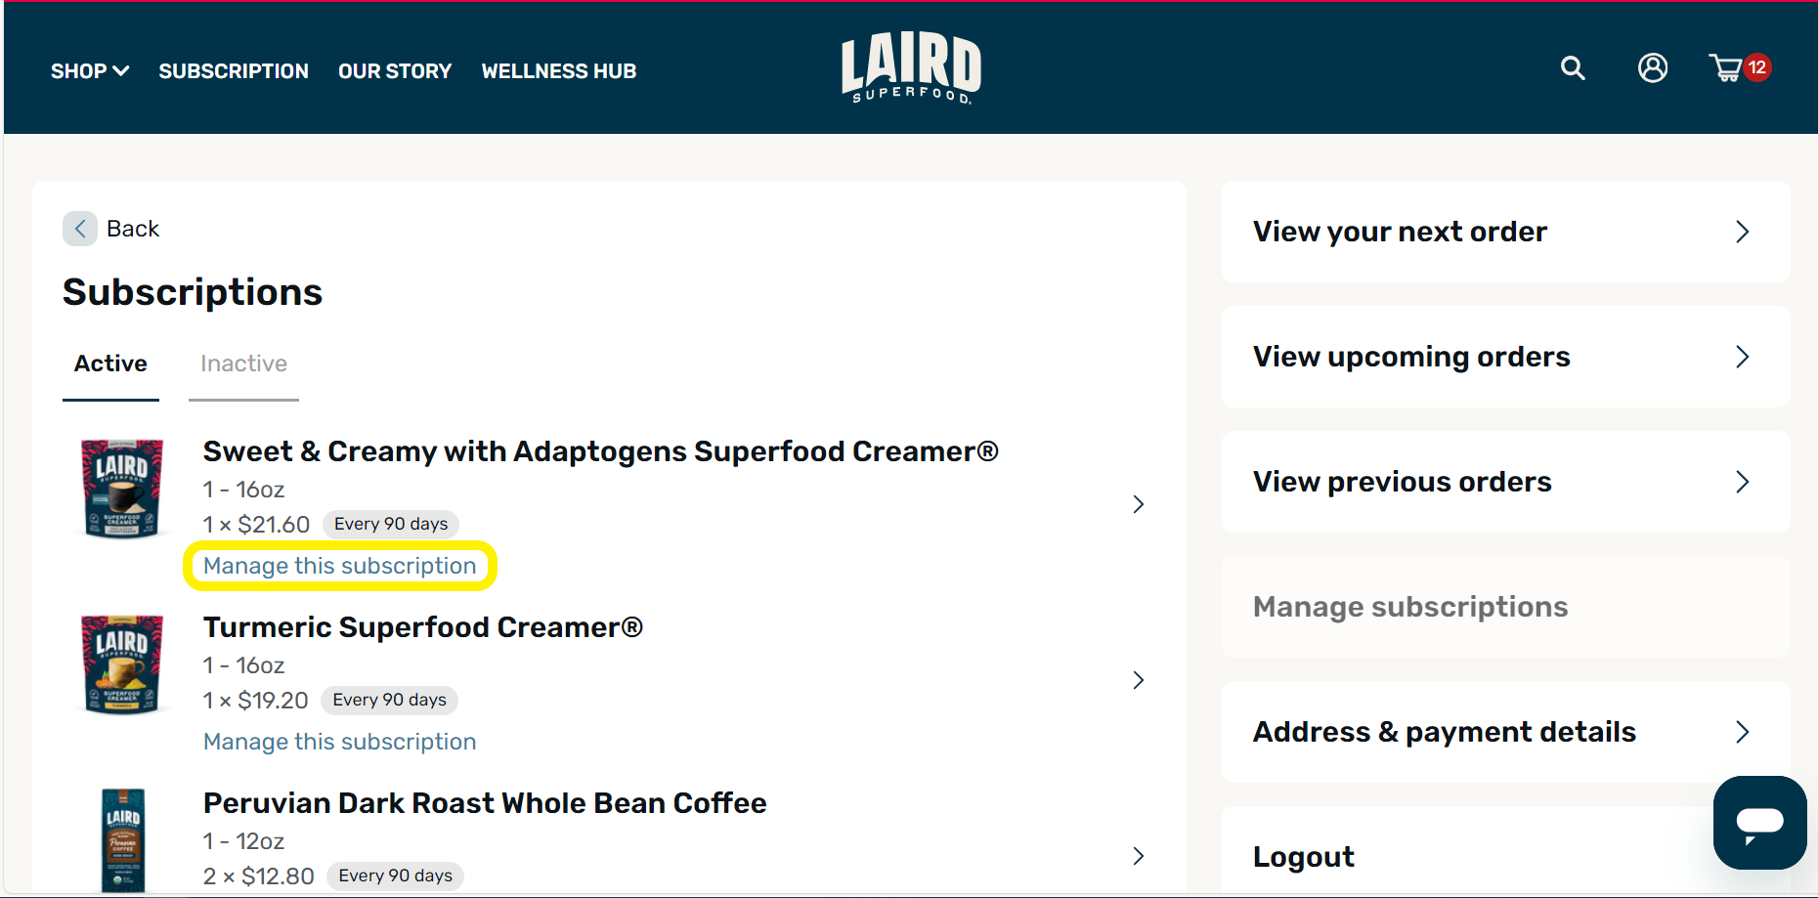This screenshot has width=1818, height=898.
Task: Click the Logout option
Action: click(1304, 856)
